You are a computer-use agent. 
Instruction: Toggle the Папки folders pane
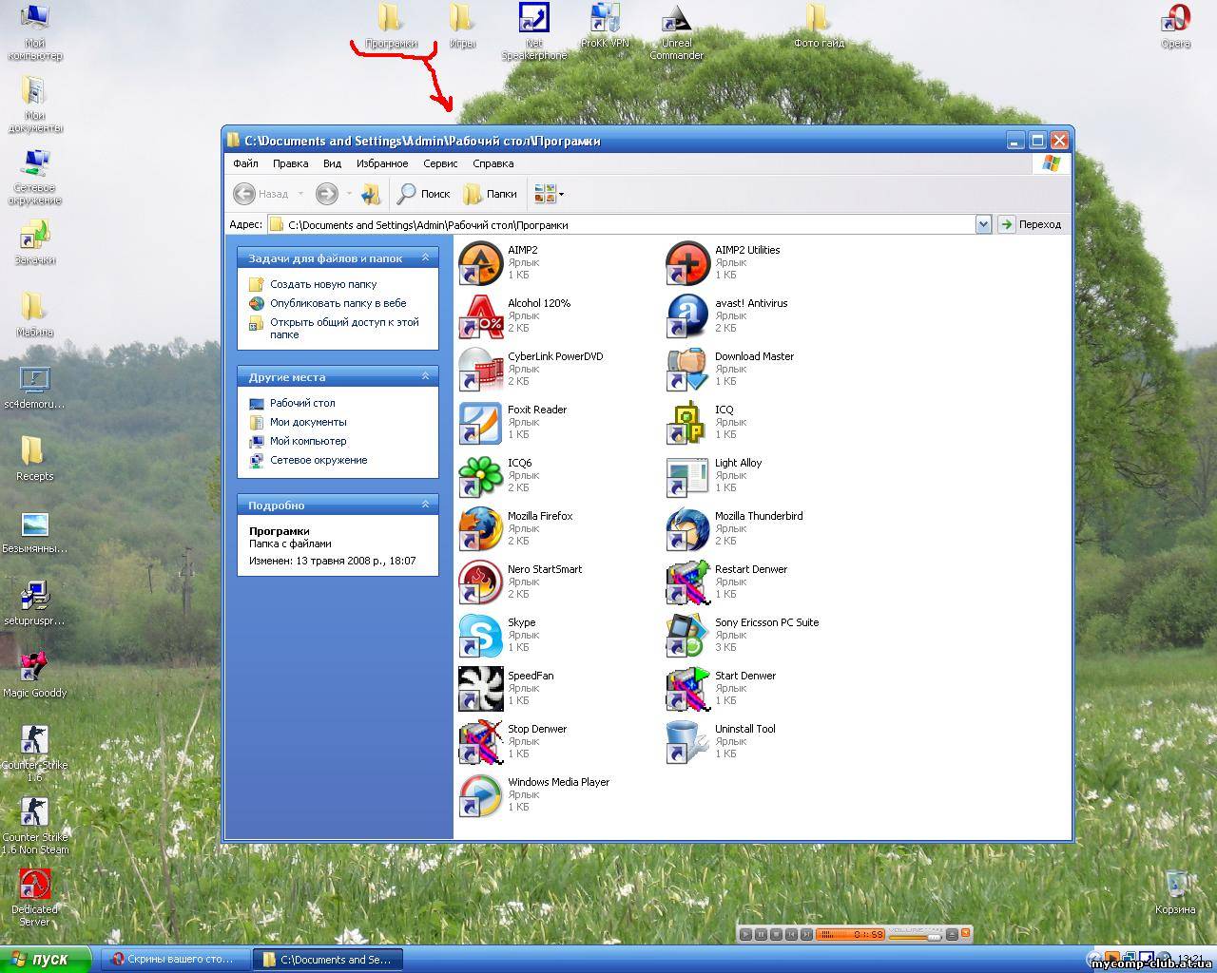point(491,194)
